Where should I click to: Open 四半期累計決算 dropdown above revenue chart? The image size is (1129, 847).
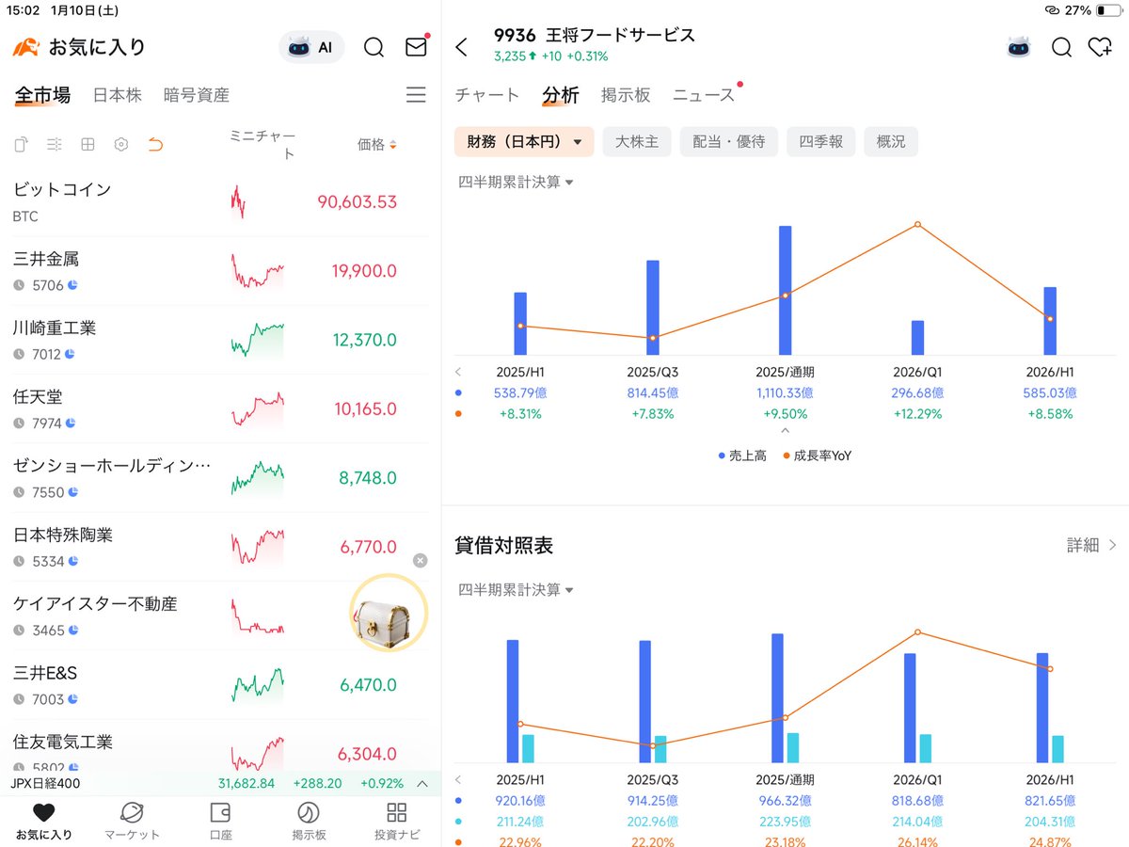[x=516, y=182]
